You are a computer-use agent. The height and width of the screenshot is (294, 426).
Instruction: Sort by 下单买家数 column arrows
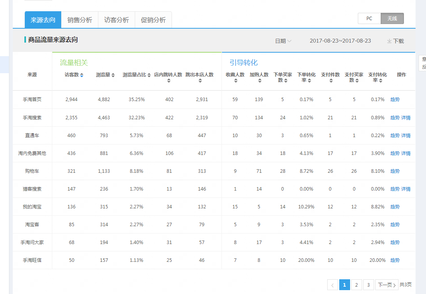click(285, 81)
